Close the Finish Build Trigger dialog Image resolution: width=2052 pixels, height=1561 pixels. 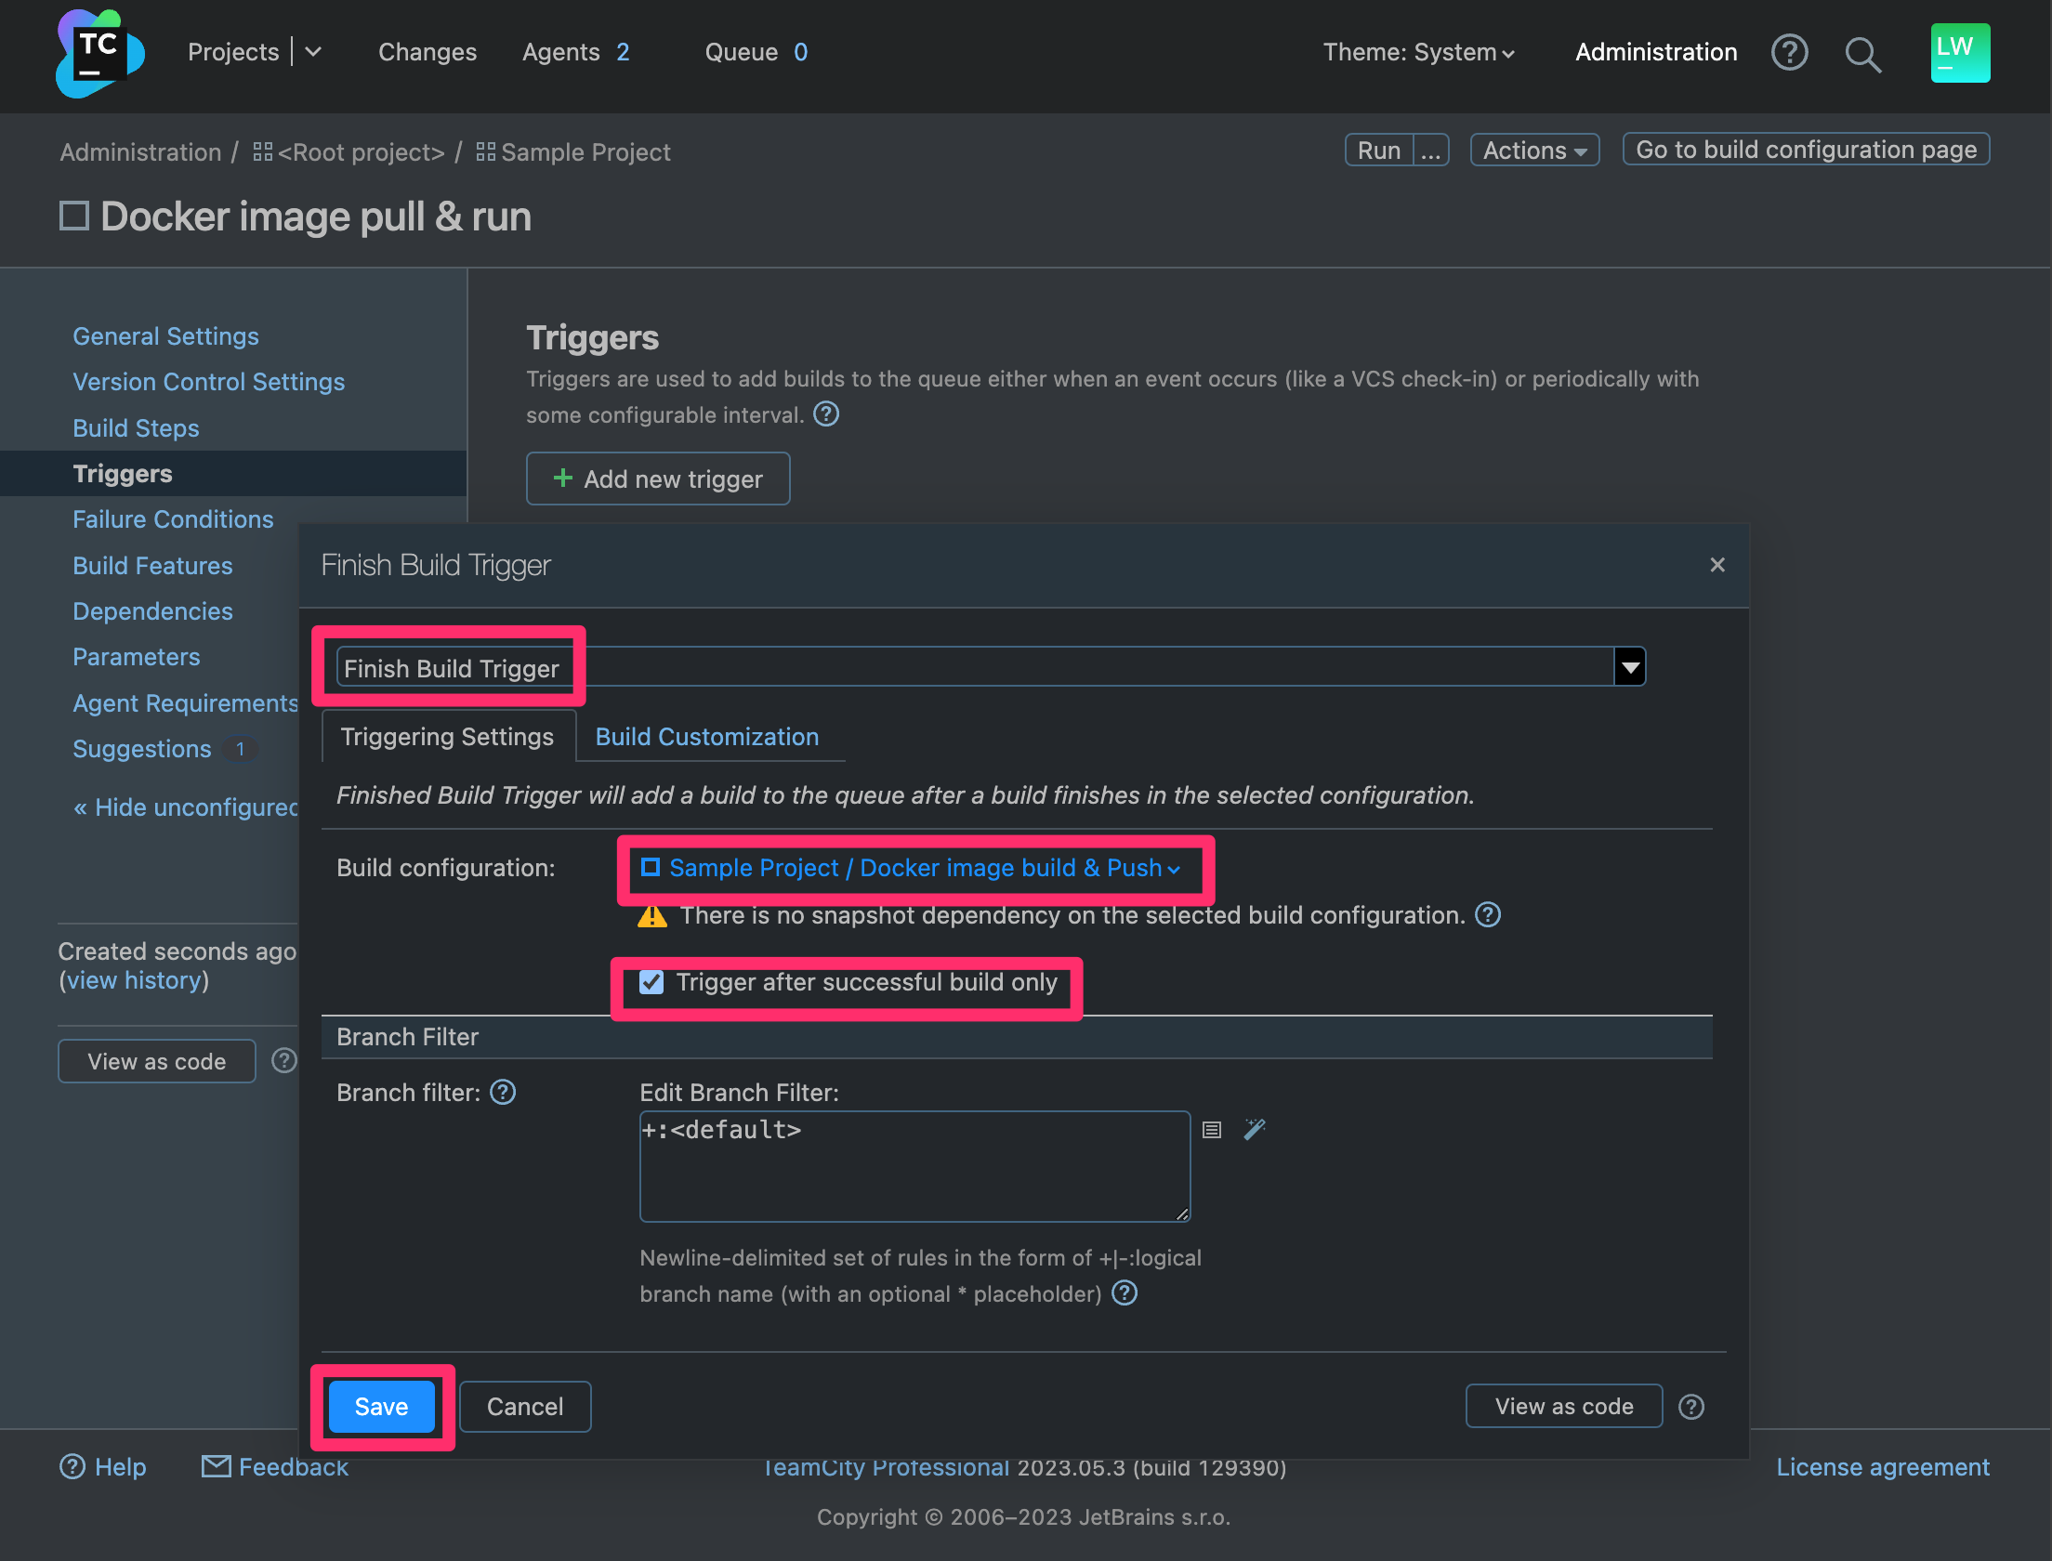(x=1717, y=565)
